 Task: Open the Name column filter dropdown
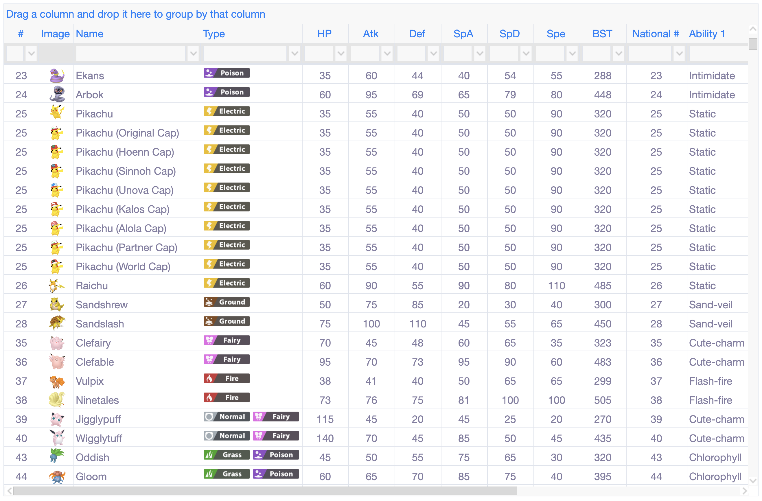click(193, 54)
